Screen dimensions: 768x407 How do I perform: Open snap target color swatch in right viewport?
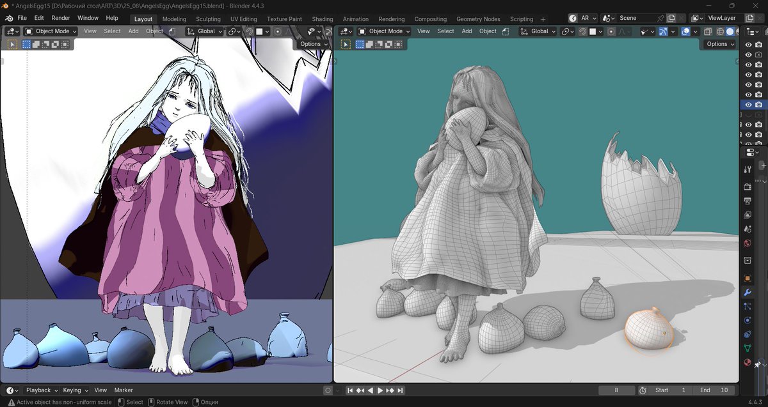[596, 31]
